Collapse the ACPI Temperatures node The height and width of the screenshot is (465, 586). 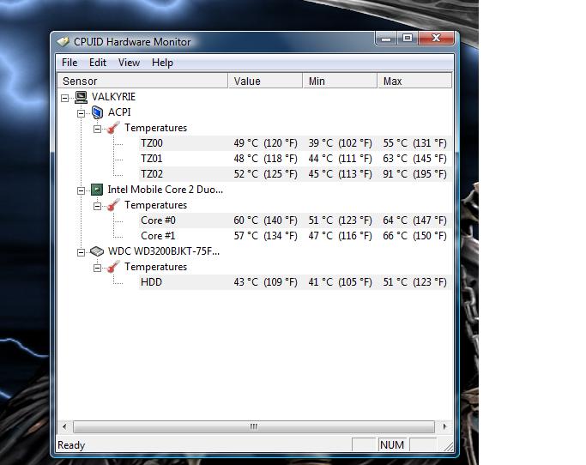97,129
